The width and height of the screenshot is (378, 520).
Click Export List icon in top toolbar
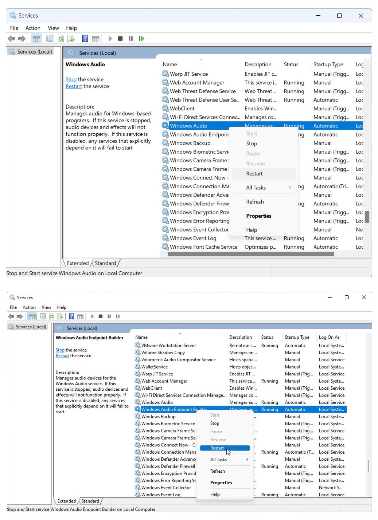pyautogui.click(x=71, y=39)
